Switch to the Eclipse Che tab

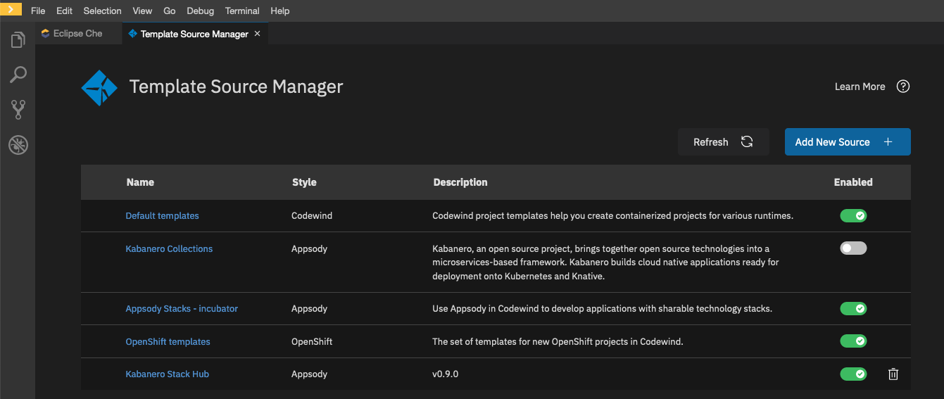pyautogui.click(x=77, y=33)
